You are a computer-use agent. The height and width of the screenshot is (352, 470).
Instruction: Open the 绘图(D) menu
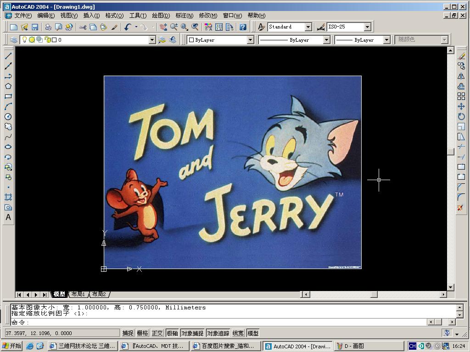pos(161,16)
